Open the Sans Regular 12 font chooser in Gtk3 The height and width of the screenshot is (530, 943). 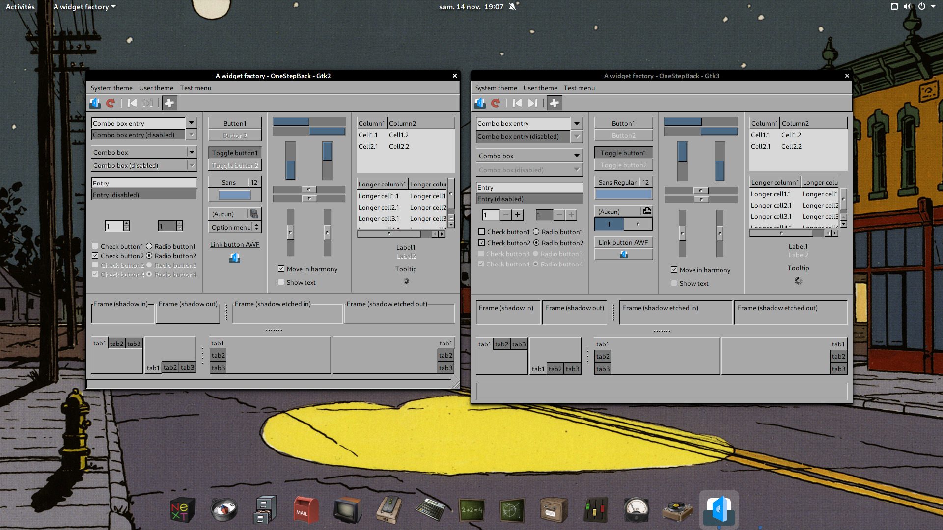tap(623, 182)
